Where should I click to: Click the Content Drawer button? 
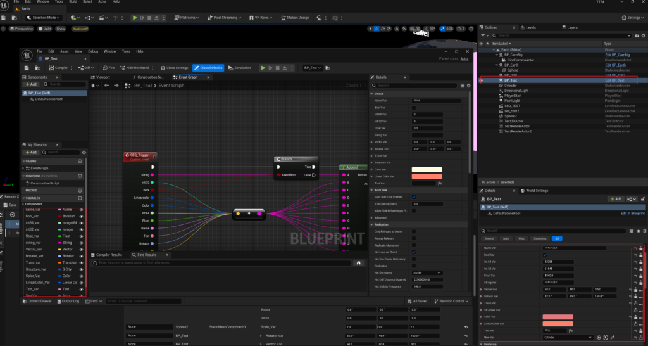coord(37,301)
